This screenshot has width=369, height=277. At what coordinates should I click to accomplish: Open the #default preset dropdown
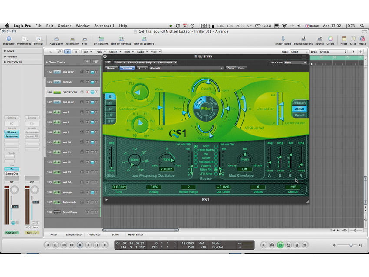pos(186,68)
